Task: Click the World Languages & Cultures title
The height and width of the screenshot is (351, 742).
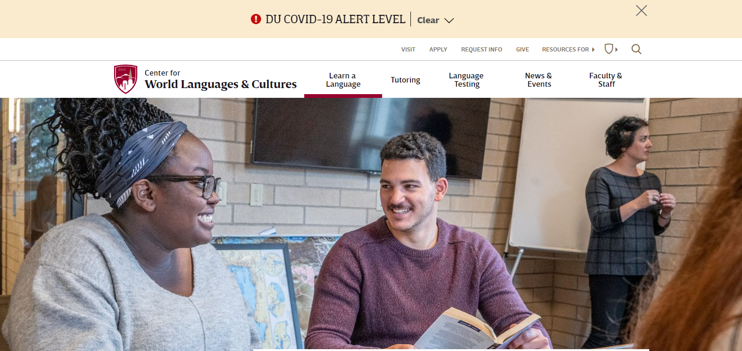Action: 221,84
